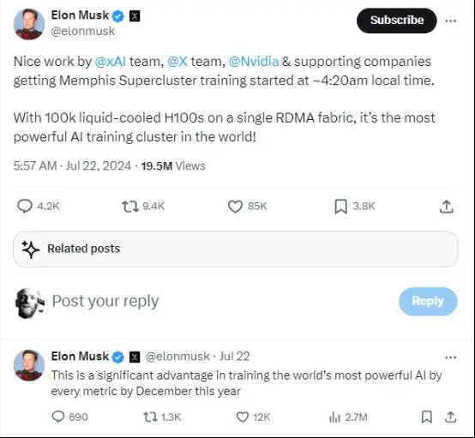This screenshot has width=475, height=438.
Task: Share the main post via share icon
Action: pyautogui.click(x=446, y=207)
